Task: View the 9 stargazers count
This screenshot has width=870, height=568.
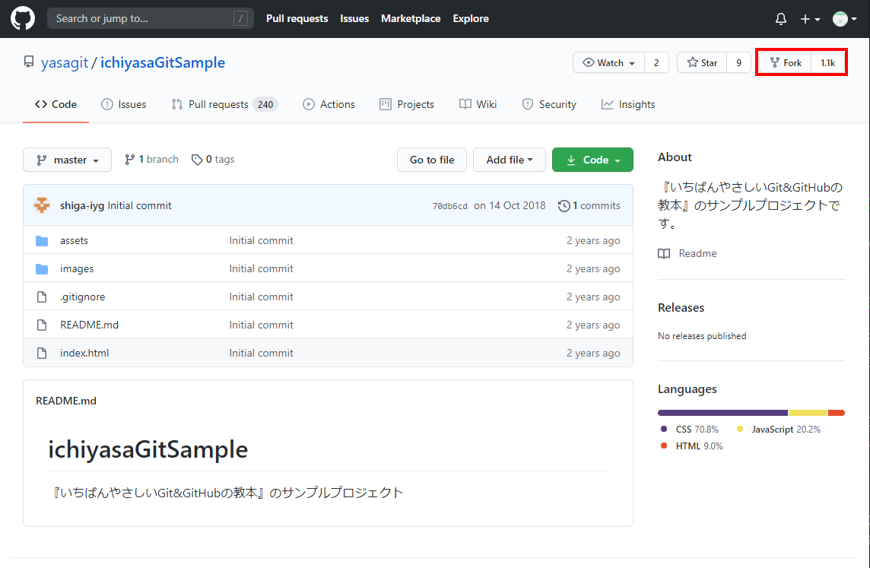Action: point(738,62)
